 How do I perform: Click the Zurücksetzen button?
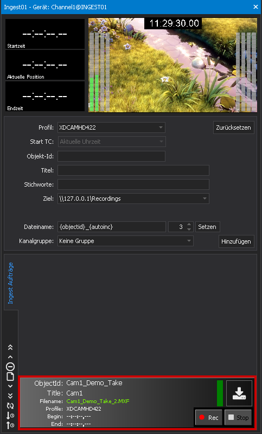coord(233,127)
